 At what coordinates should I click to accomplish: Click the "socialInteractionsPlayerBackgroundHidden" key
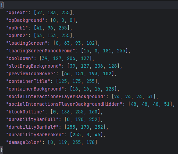point(64,104)
